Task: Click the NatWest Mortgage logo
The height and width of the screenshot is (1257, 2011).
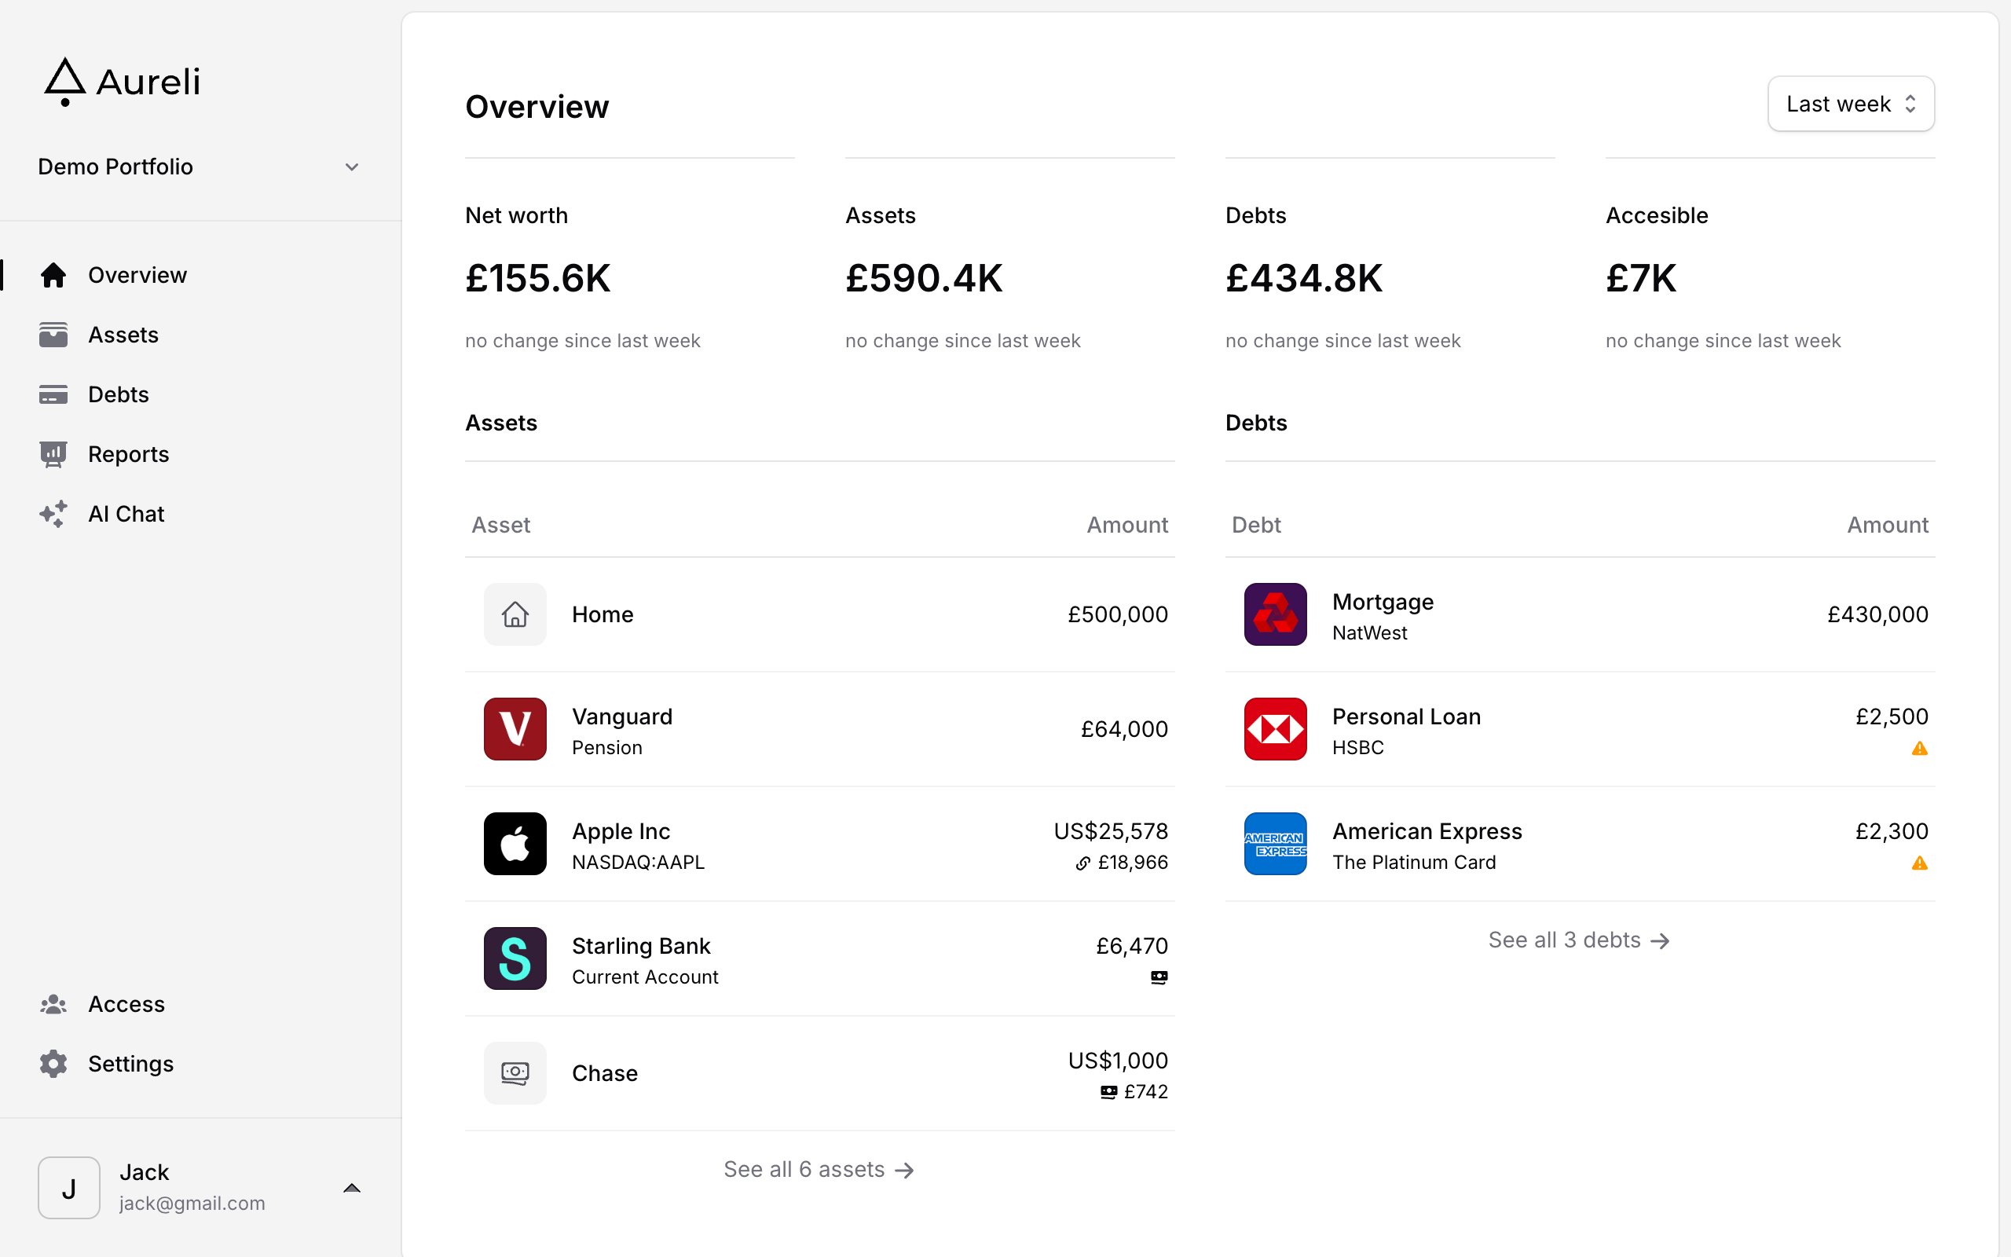Action: 1275,614
